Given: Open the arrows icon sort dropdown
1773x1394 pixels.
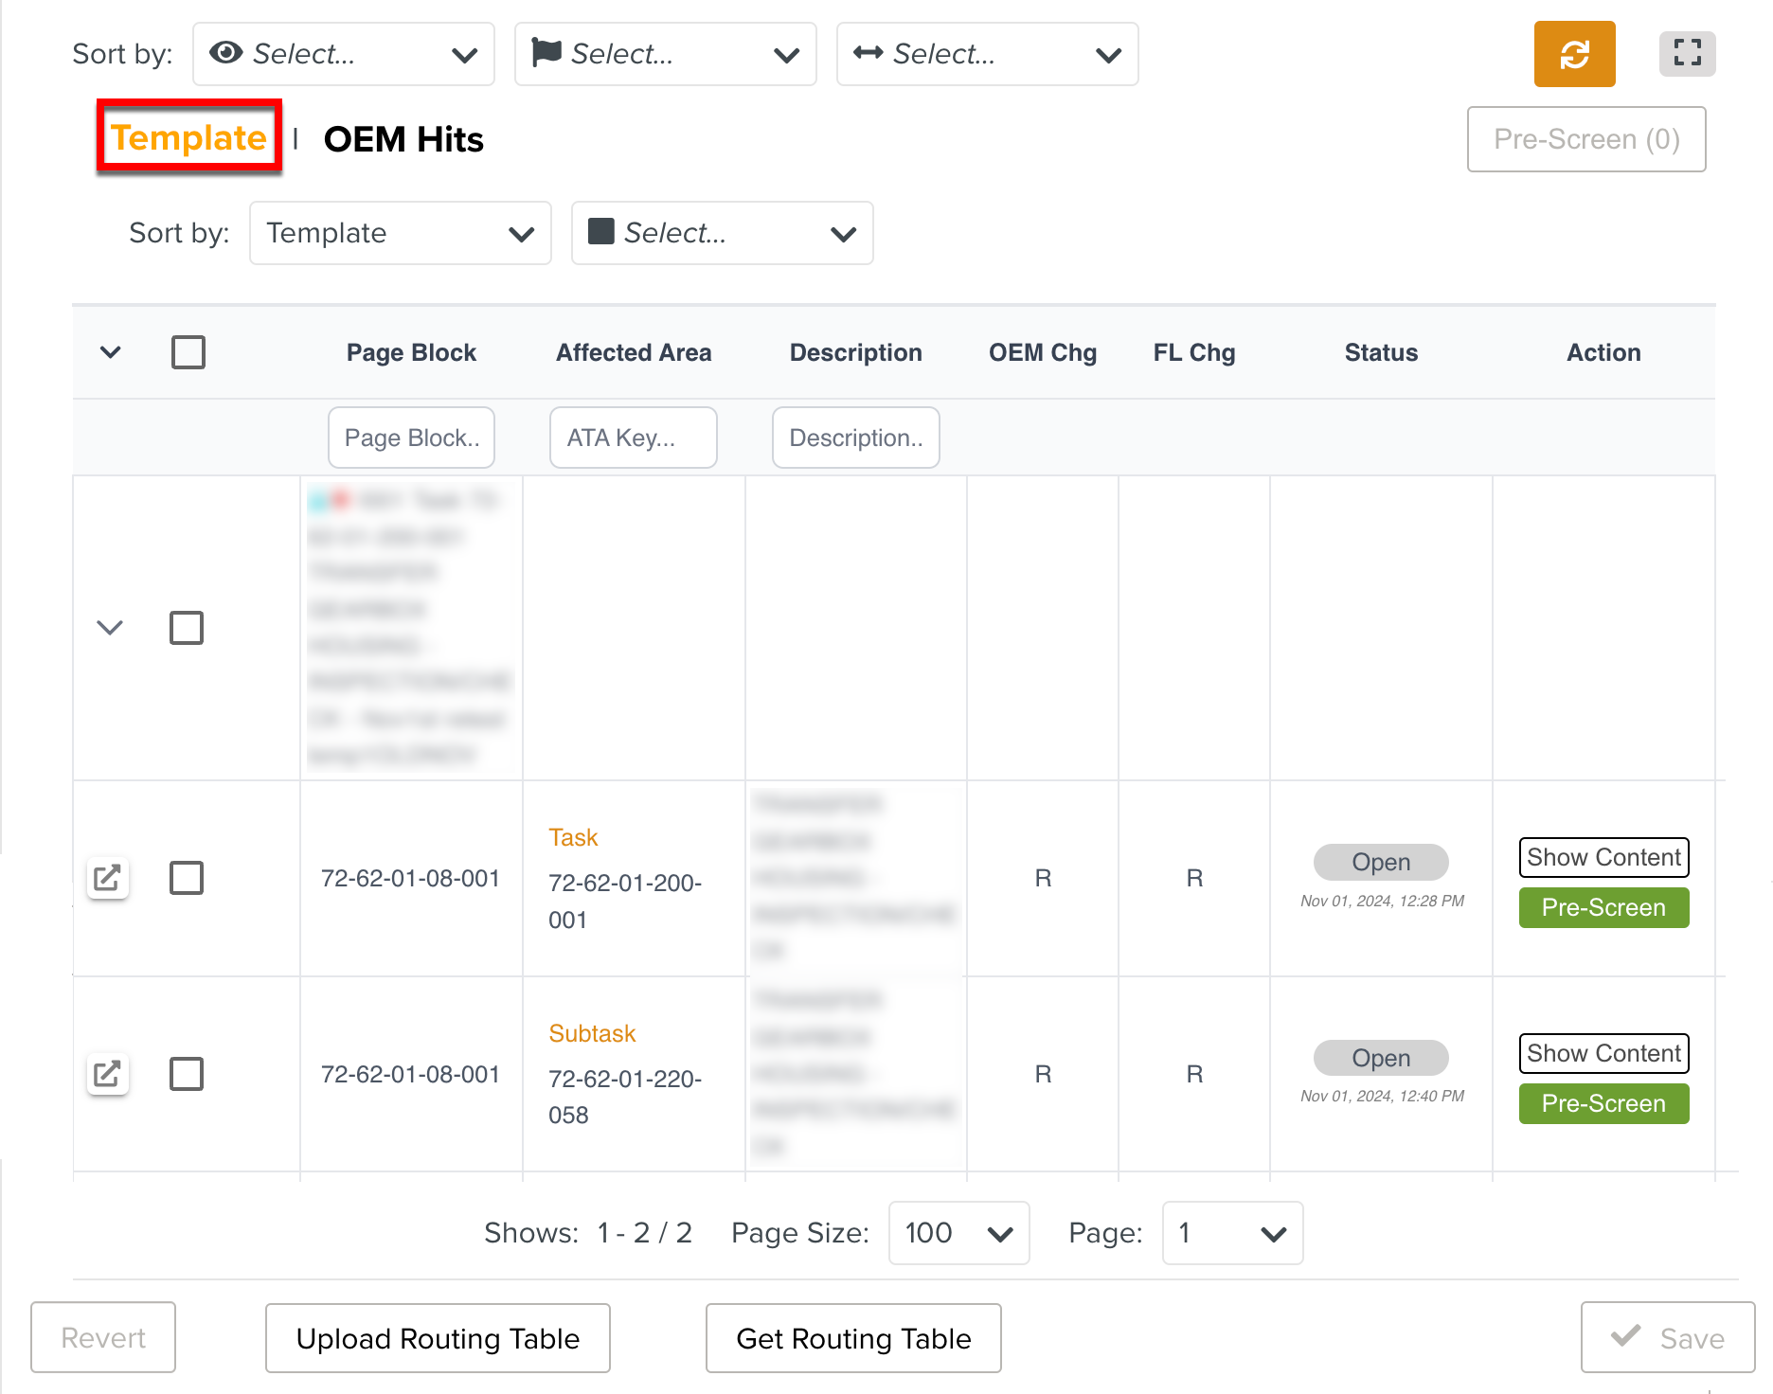Looking at the screenshot, I should pos(987,54).
